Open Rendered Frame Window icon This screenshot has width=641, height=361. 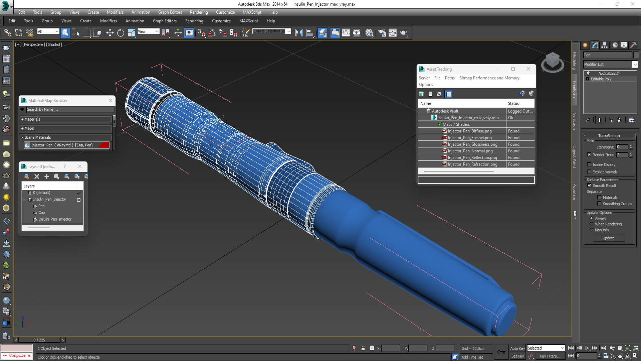[393, 32]
